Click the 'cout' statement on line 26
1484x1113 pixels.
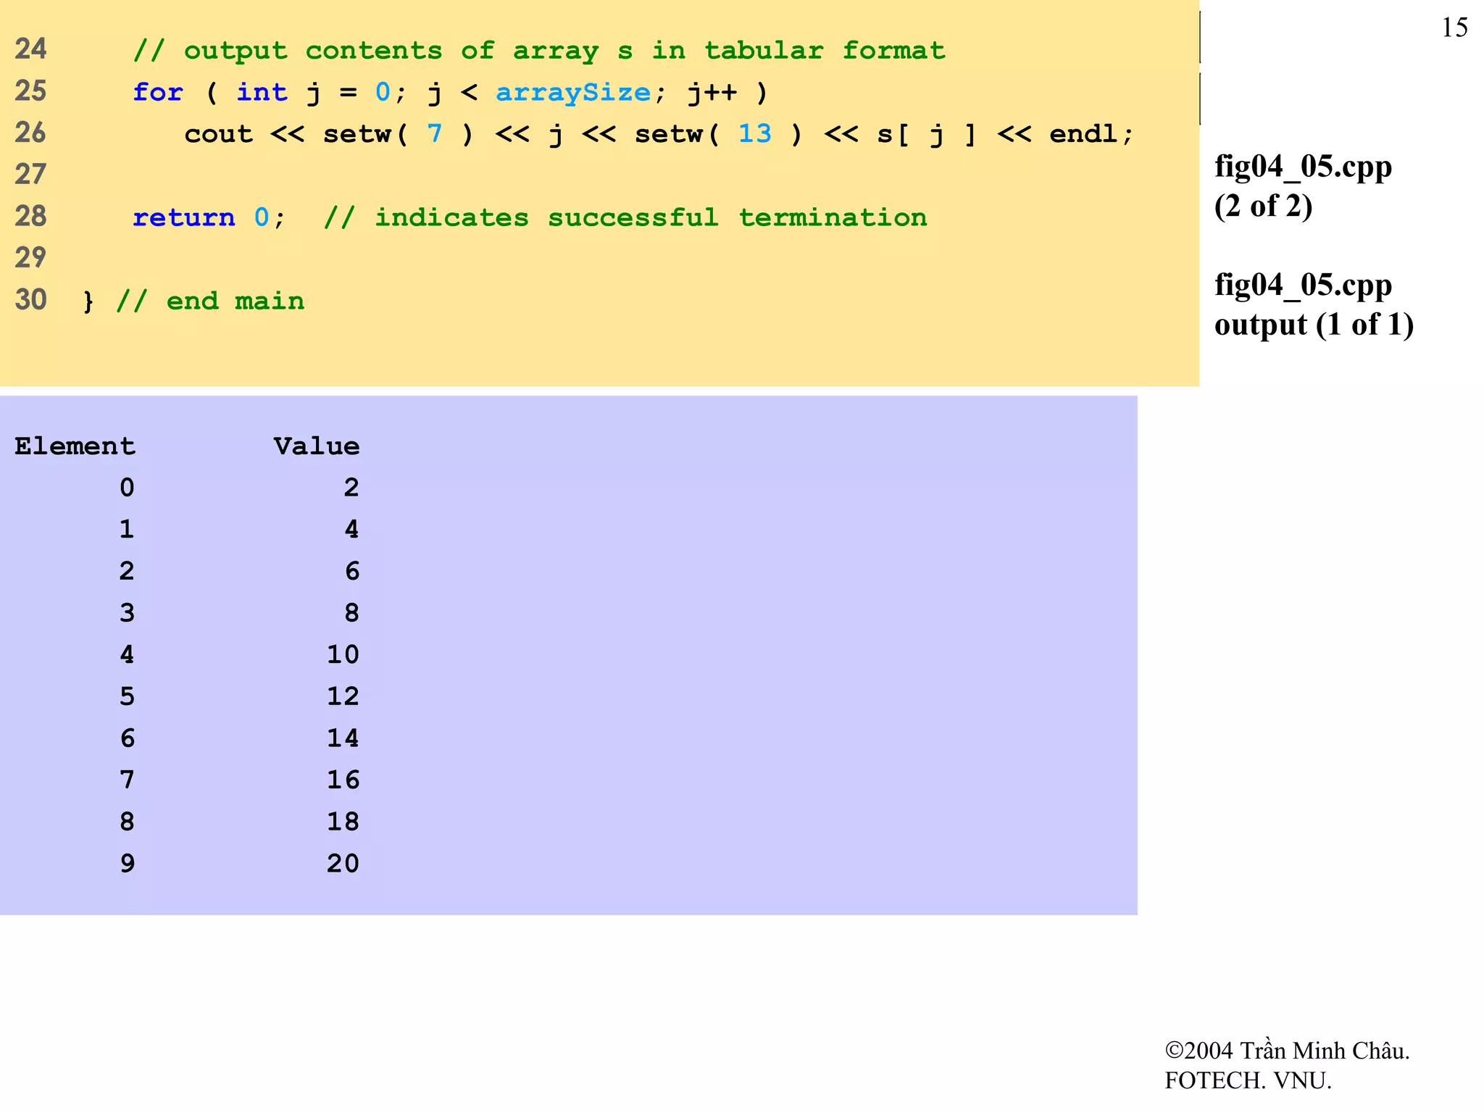point(218,134)
